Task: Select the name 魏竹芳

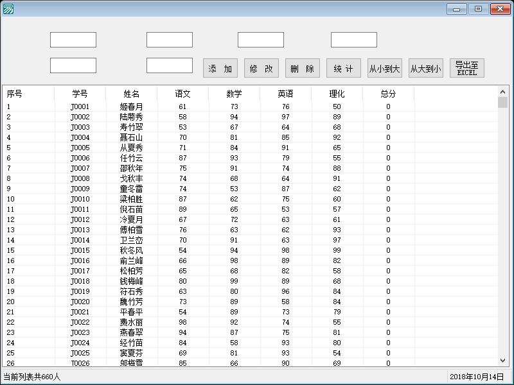Action: 132,302
